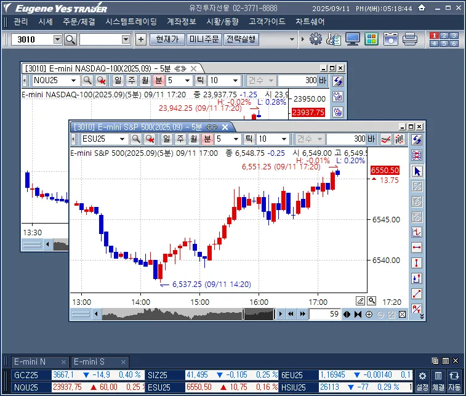Open the gear 설정 button in ticker bar
Viewport: 466px width, 396px height.
pyautogui.click(x=422, y=381)
